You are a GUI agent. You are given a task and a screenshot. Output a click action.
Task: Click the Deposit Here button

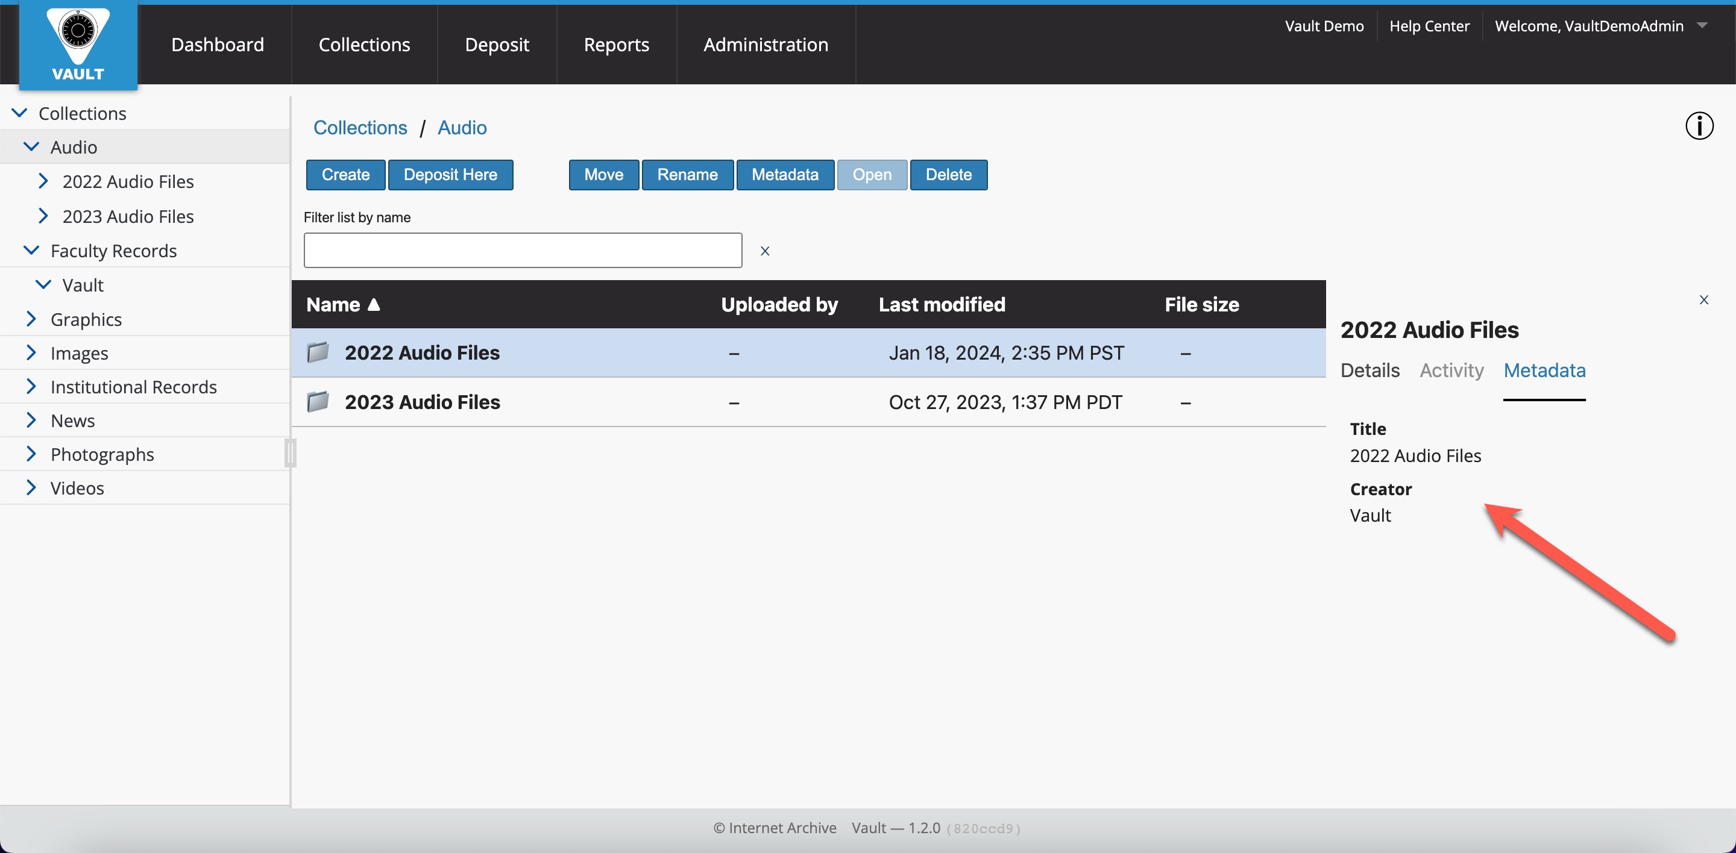[450, 175]
